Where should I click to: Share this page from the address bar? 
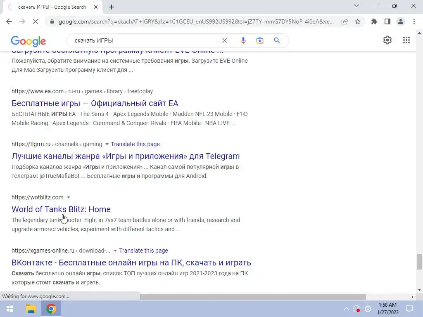click(345, 21)
